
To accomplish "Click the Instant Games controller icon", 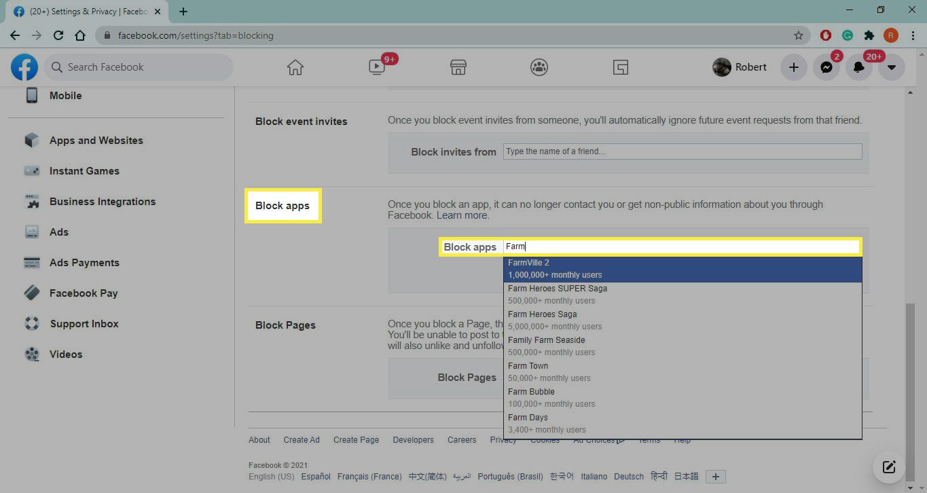I will [x=32, y=171].
